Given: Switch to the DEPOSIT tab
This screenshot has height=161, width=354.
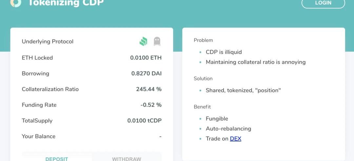Looking at the screenshot, I should (57, 158).
